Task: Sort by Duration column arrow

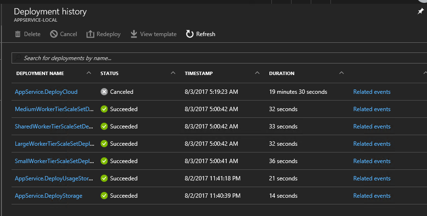Action: [x=342, y=73]
